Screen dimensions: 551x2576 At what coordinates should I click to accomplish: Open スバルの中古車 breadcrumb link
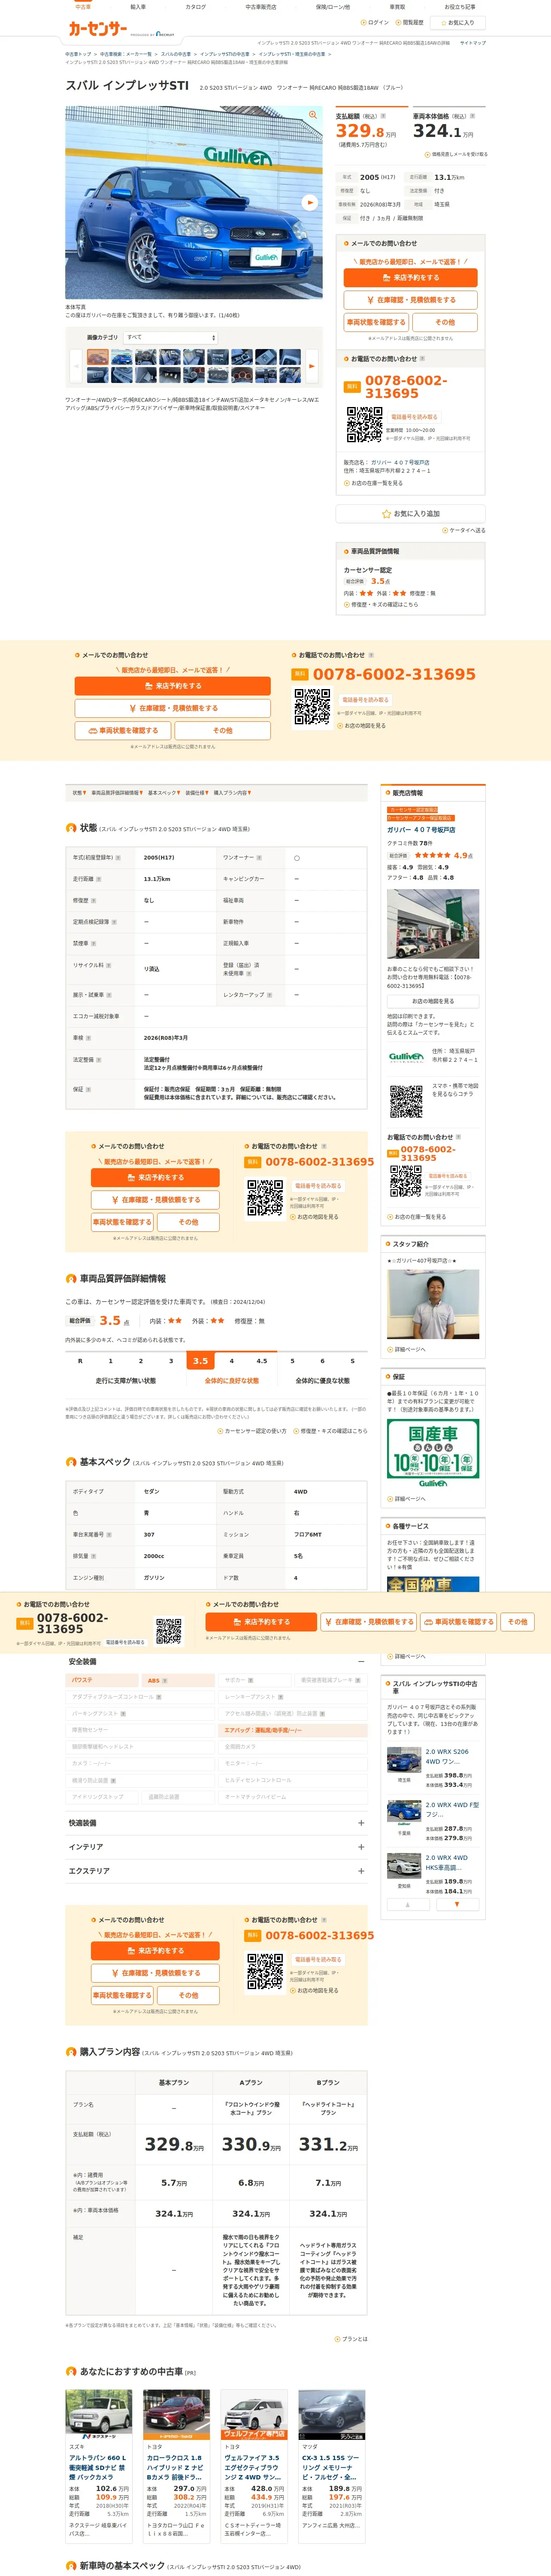coord(175,54)
